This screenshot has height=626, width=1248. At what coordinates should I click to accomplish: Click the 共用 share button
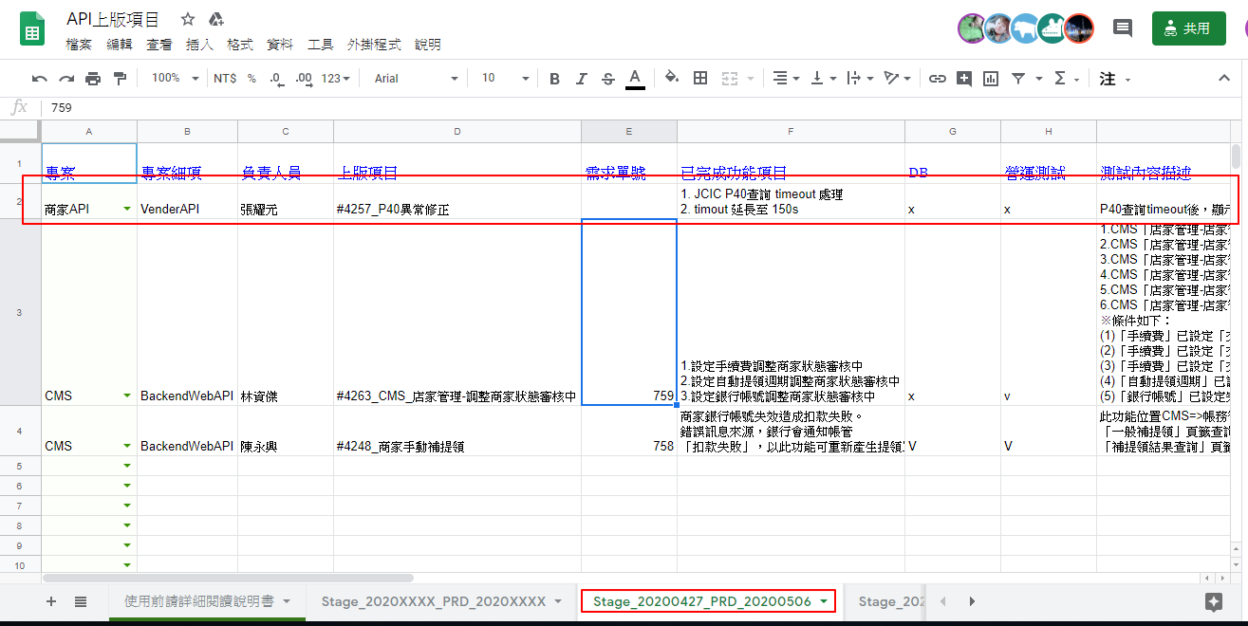pyautogui.click(x=1188, y=28)
